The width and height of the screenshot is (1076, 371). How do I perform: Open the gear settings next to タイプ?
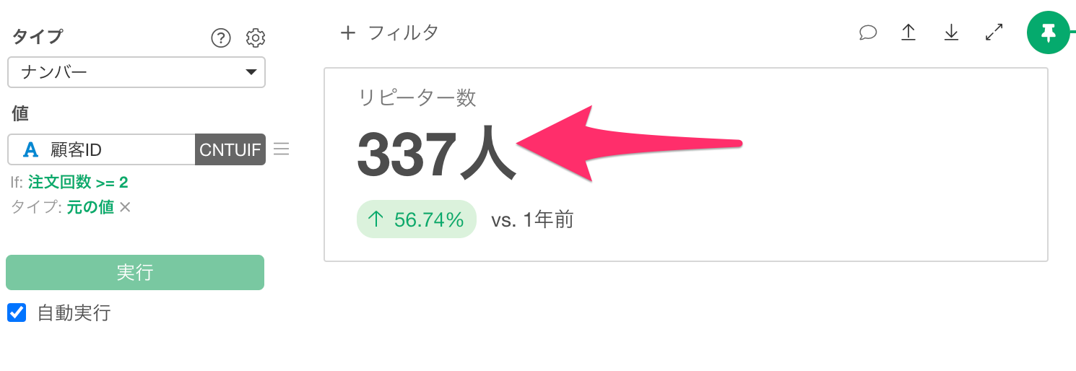click(x=256, y=38)
